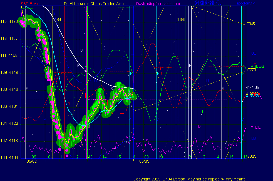The height and width of the screenshot is (181, 273).
Task: Click the UB upper band label
Action: (x=254, y=53)
